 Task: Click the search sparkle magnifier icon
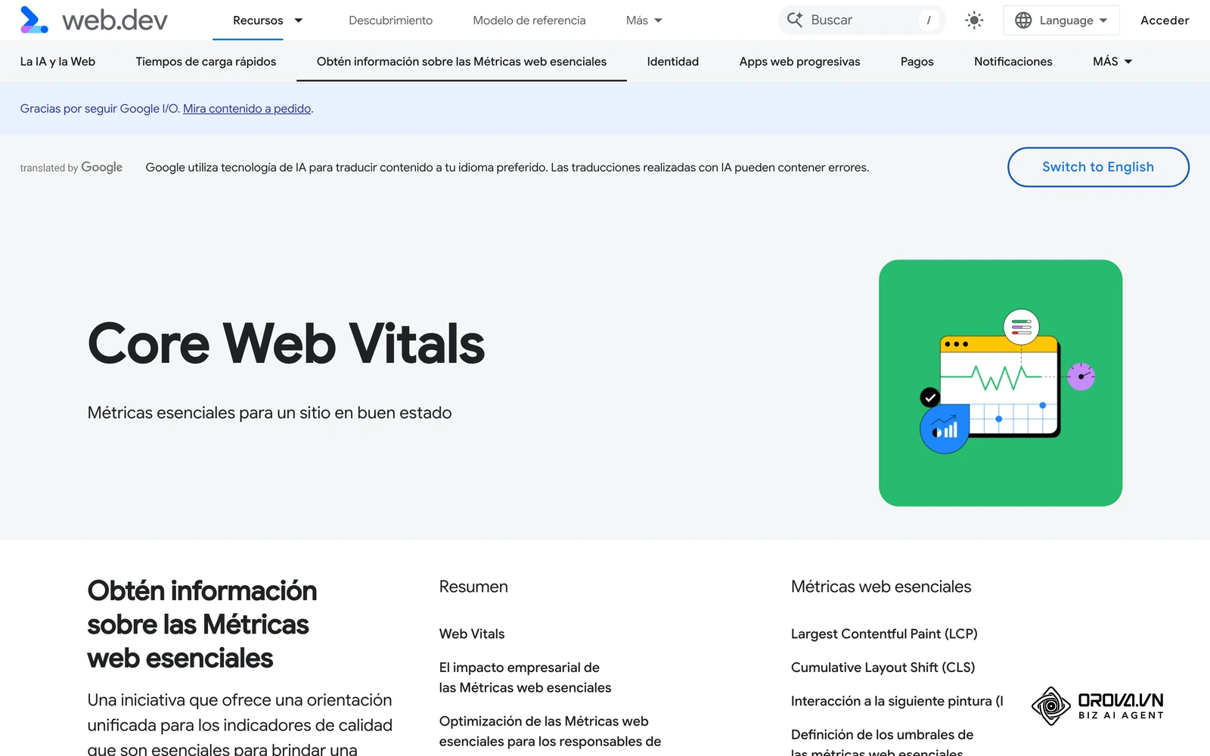pos(795,20)
